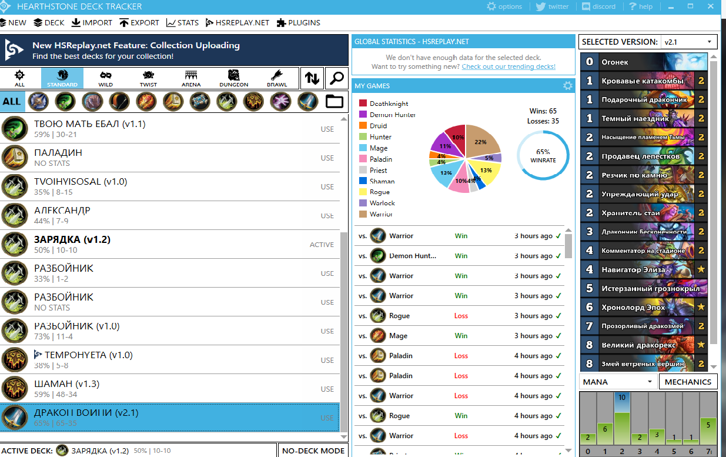Open the twitter link in title bar
The image size is (726, 457).
[x=552, y=6]
